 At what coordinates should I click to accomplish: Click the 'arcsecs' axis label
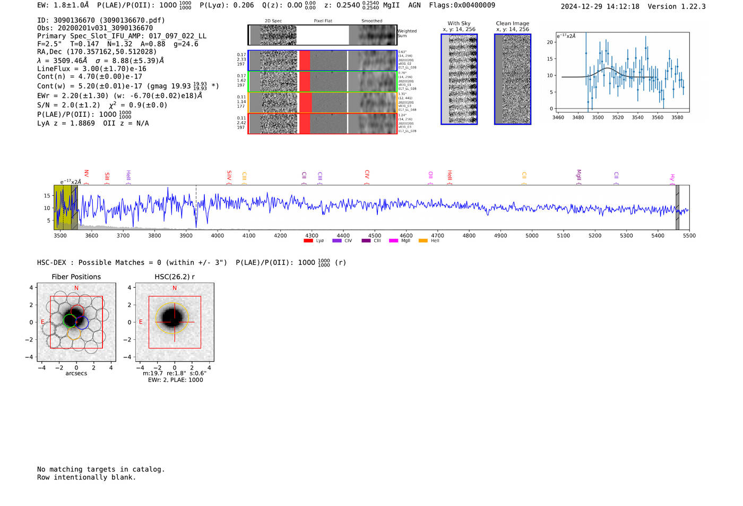coord(76,373)
